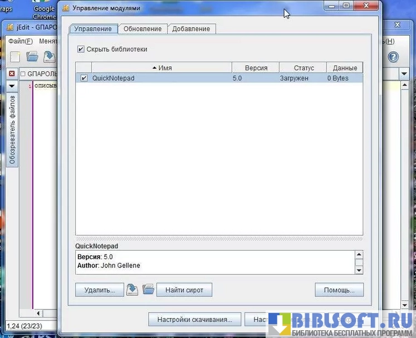Click the Найти сирот button
The image size is (416, 338).
point(184,290)
